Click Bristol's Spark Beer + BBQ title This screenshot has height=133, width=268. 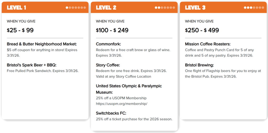32,65
